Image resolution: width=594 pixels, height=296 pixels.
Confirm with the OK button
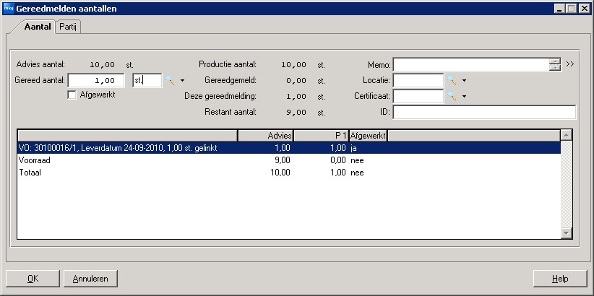33,279
